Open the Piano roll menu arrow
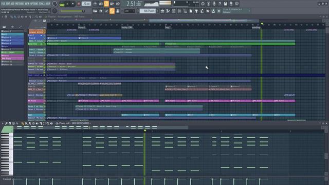 click(x=3, y=123)
